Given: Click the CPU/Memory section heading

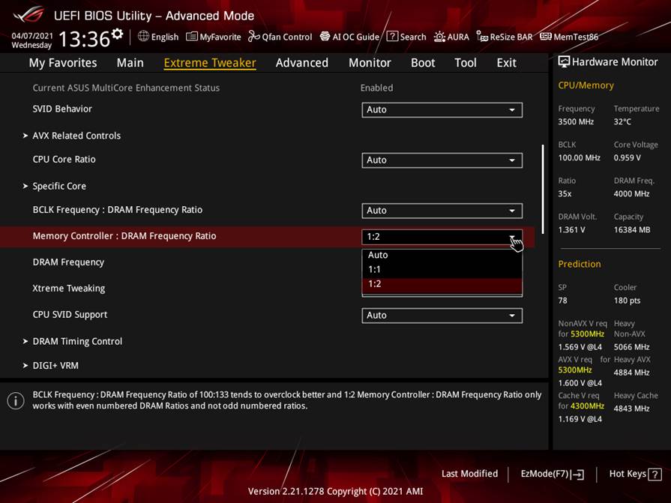Looking at the screenshot, I should tap(586, 85).
